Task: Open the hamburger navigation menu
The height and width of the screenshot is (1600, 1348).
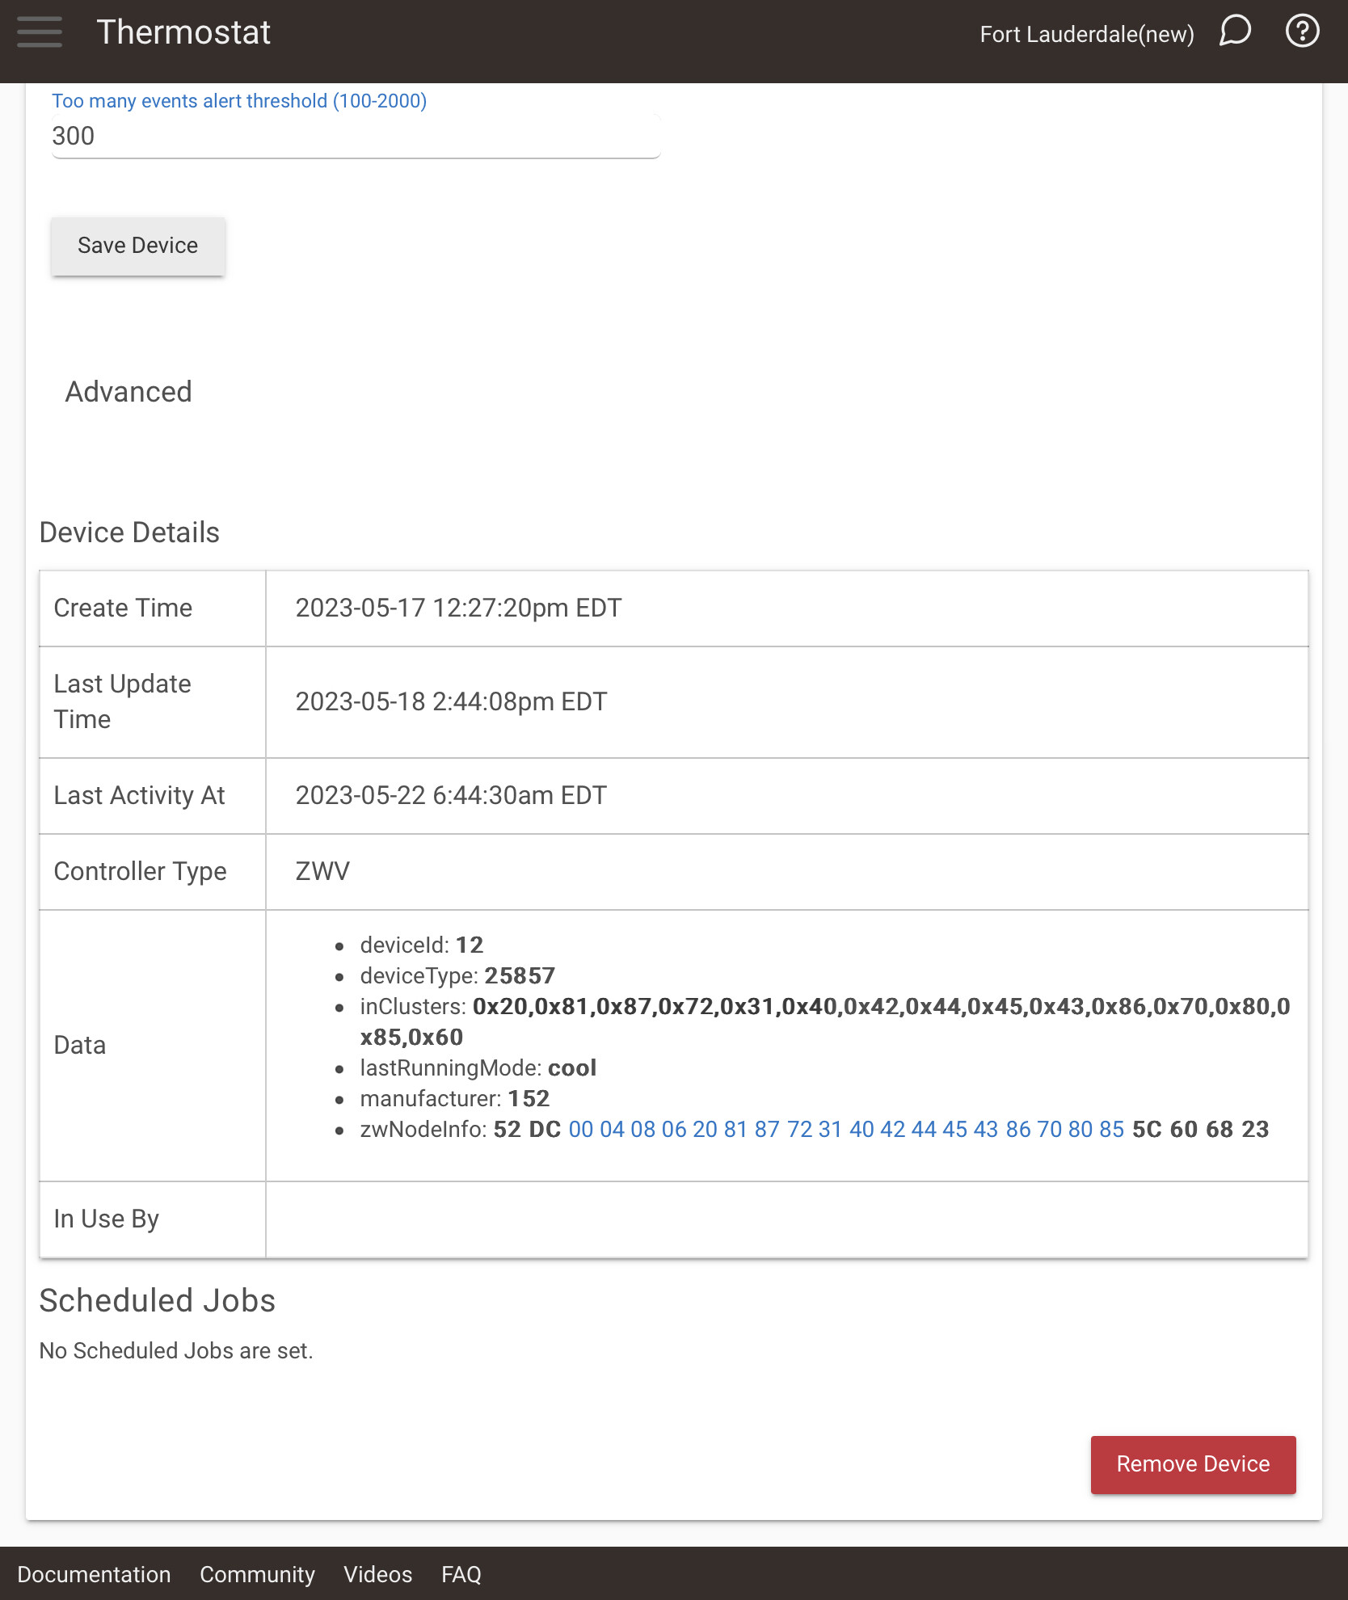Action: 39,32
